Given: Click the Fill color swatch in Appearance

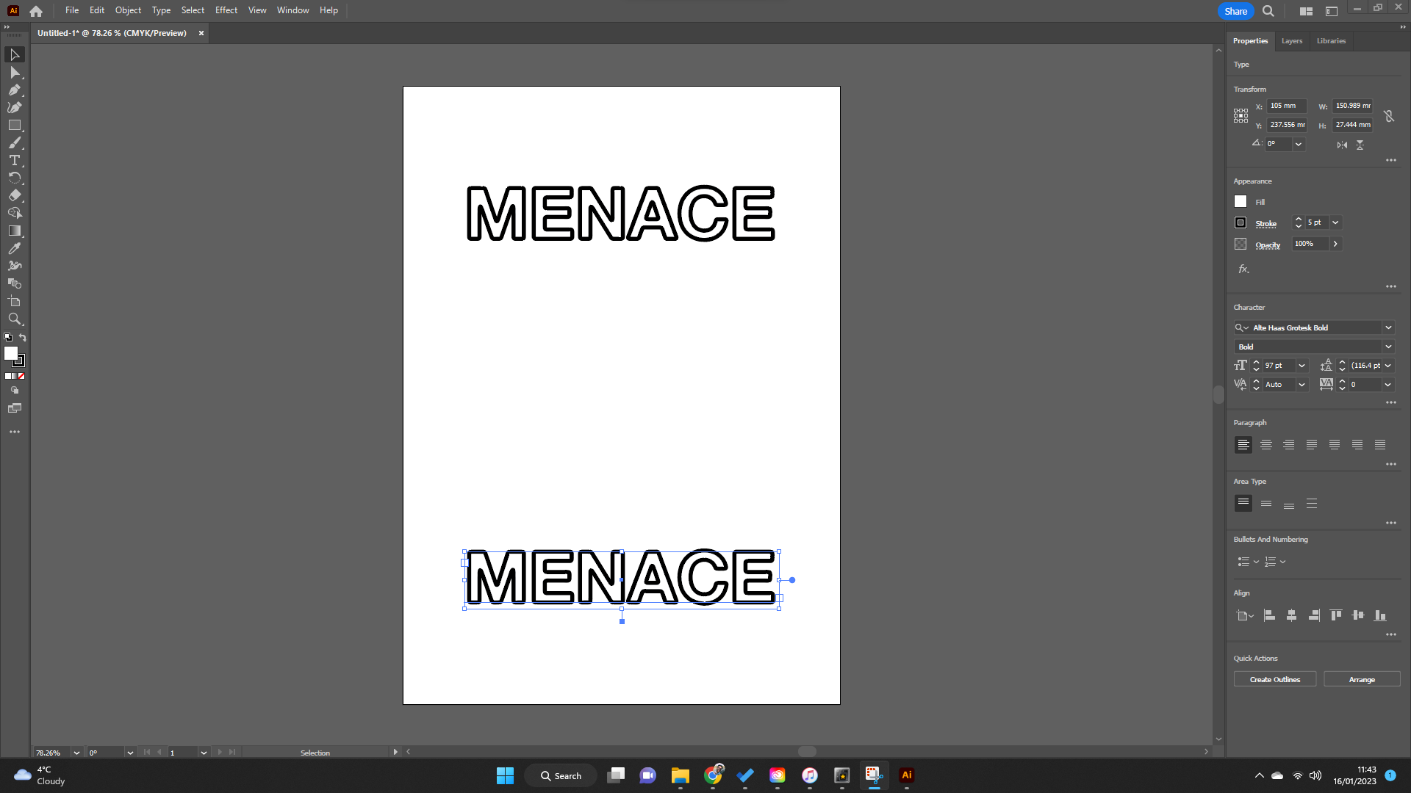Looking at the screenshot, I should (1240, 201).
